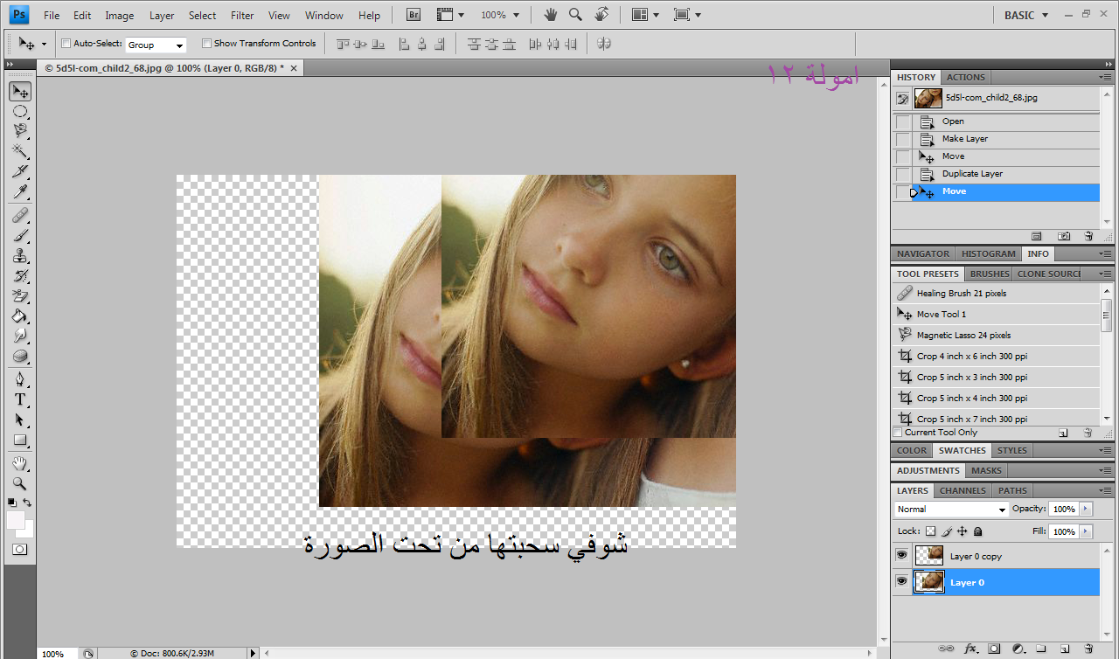
Task: Click the Layer 0 thumbnail
Action: (x=929, y=582)
